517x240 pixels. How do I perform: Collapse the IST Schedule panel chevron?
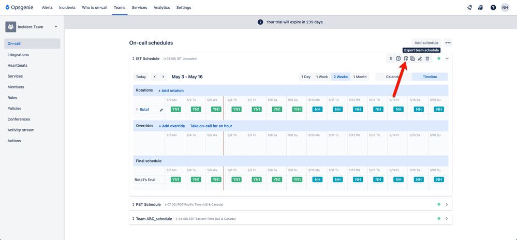pos(447,58)
